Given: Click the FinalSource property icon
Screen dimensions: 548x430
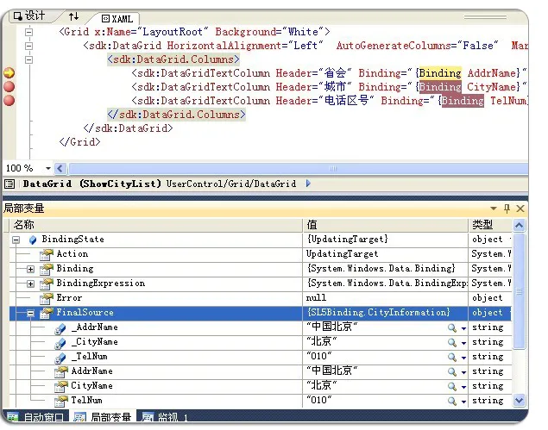Looking at the screenshot, I should click(x=46, y=313).
